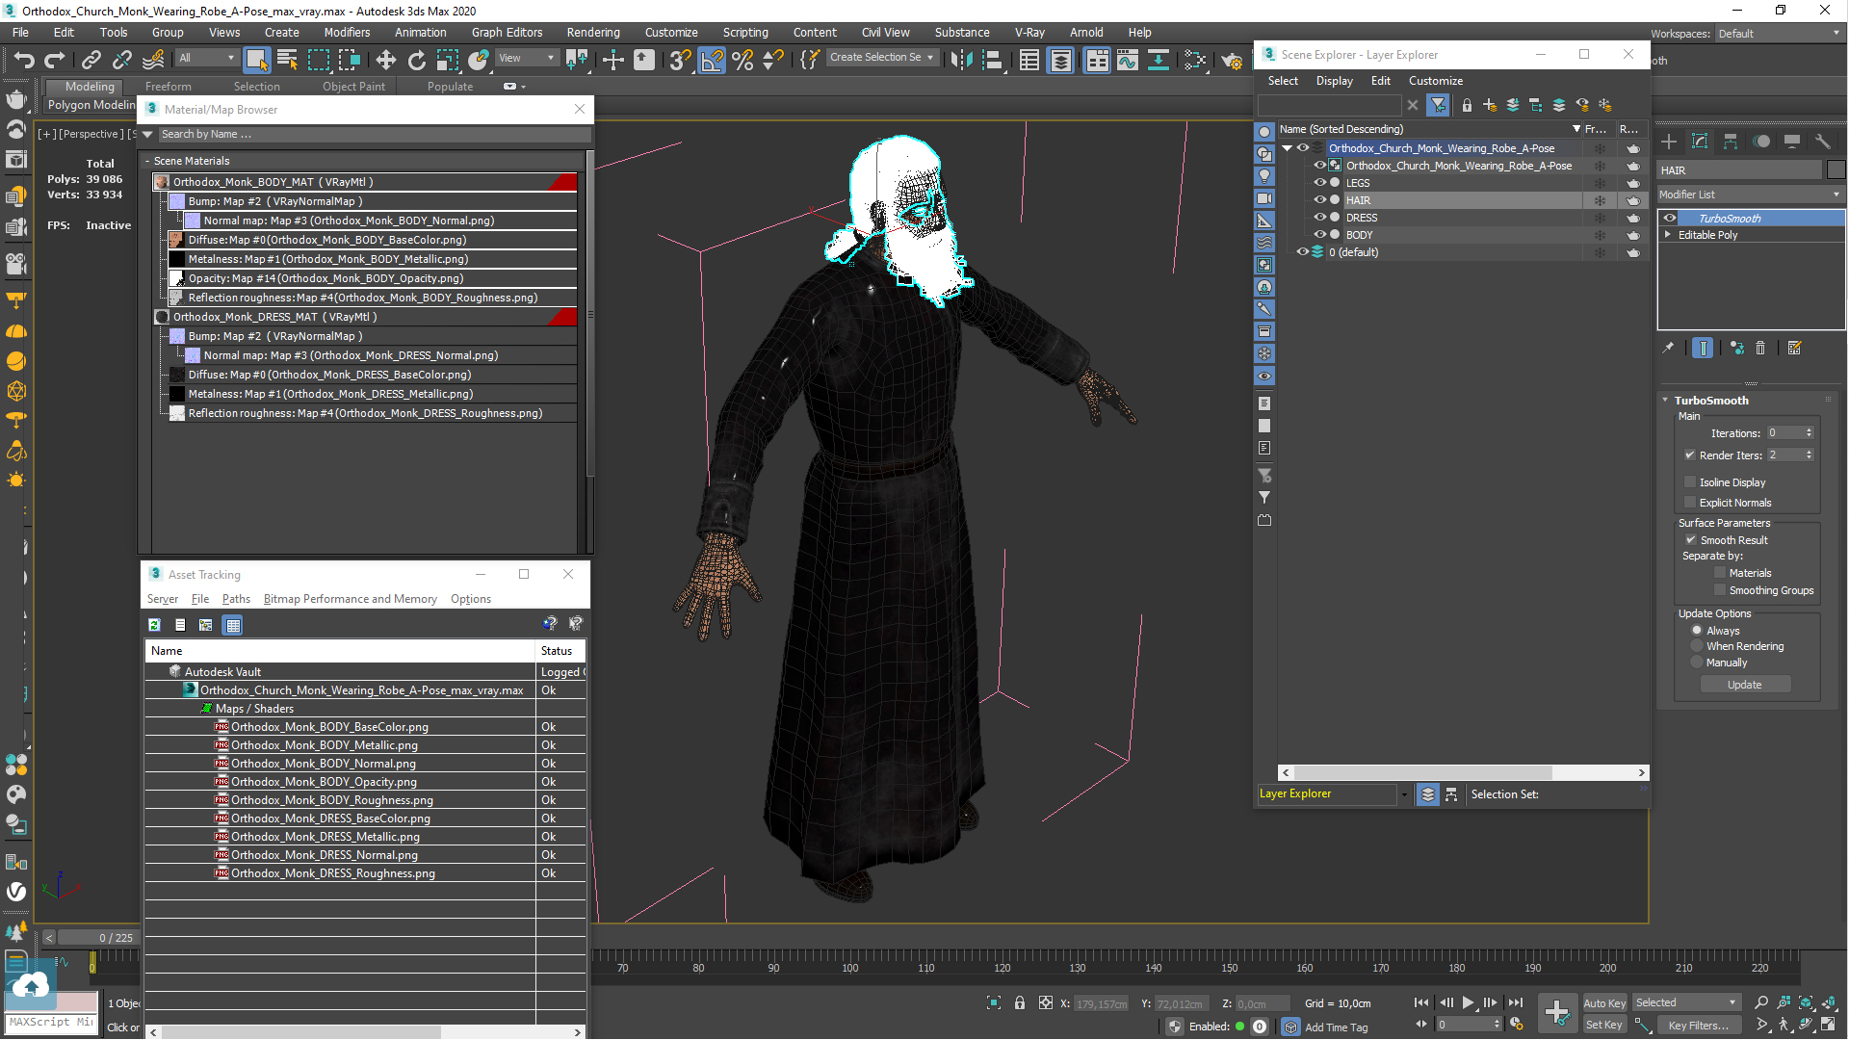1849x1040 pixels.
Task: Open the All selection filter dropdown
Action: pos(206,58)
